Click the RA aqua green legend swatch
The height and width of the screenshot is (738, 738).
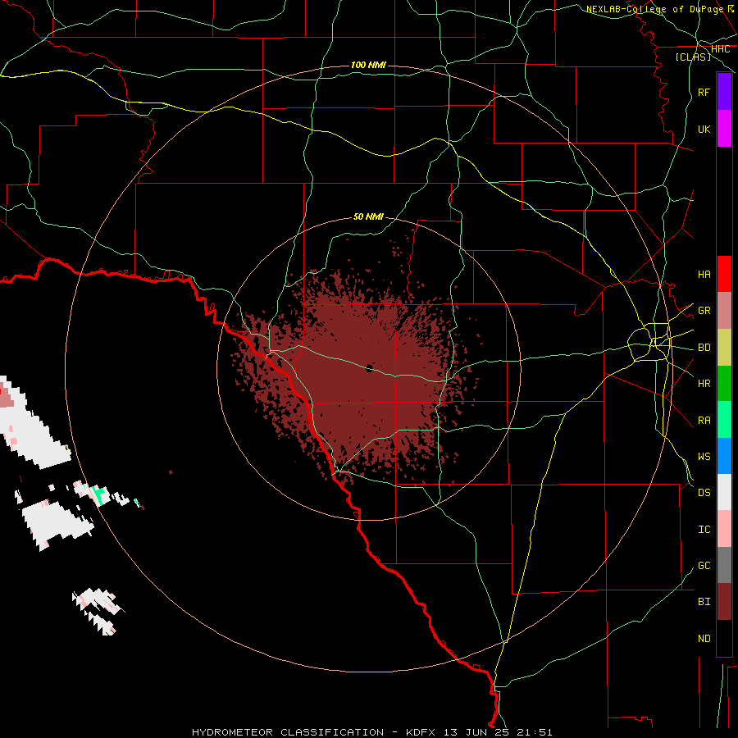click(724, 420)
